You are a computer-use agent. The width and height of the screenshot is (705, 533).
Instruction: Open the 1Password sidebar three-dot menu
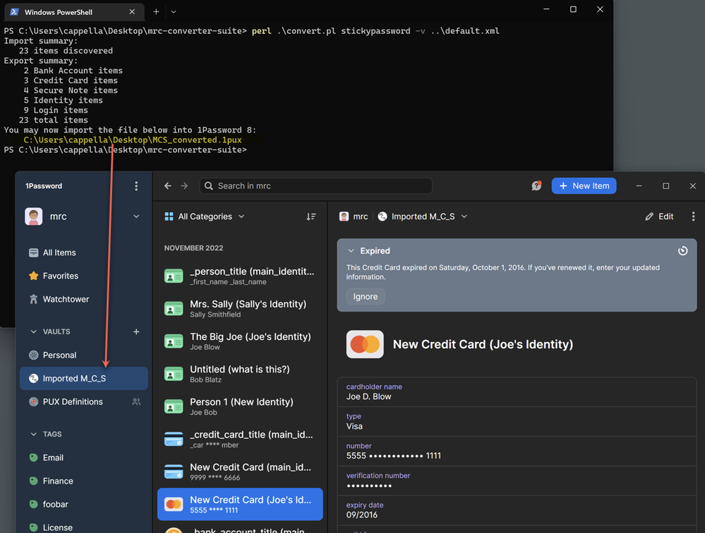pyautogui.click(x=136, y=186)
